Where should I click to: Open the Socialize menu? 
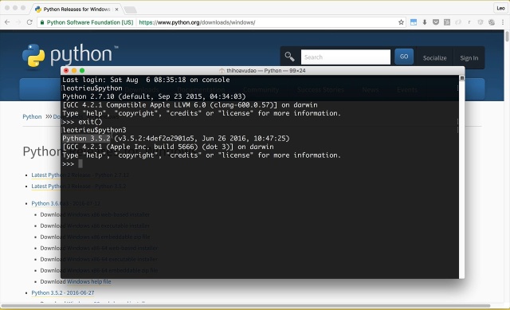point(434,58)
